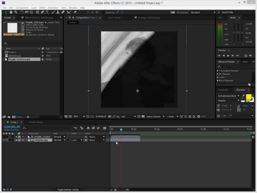
Task: Enable the Snapping checkbox
Action: [103, 13]
